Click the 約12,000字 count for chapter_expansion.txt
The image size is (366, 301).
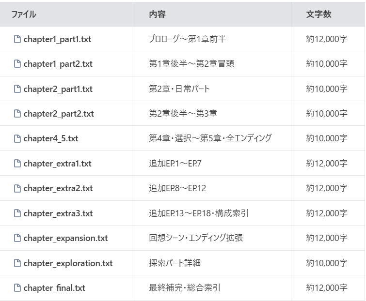tap(326, 238)
